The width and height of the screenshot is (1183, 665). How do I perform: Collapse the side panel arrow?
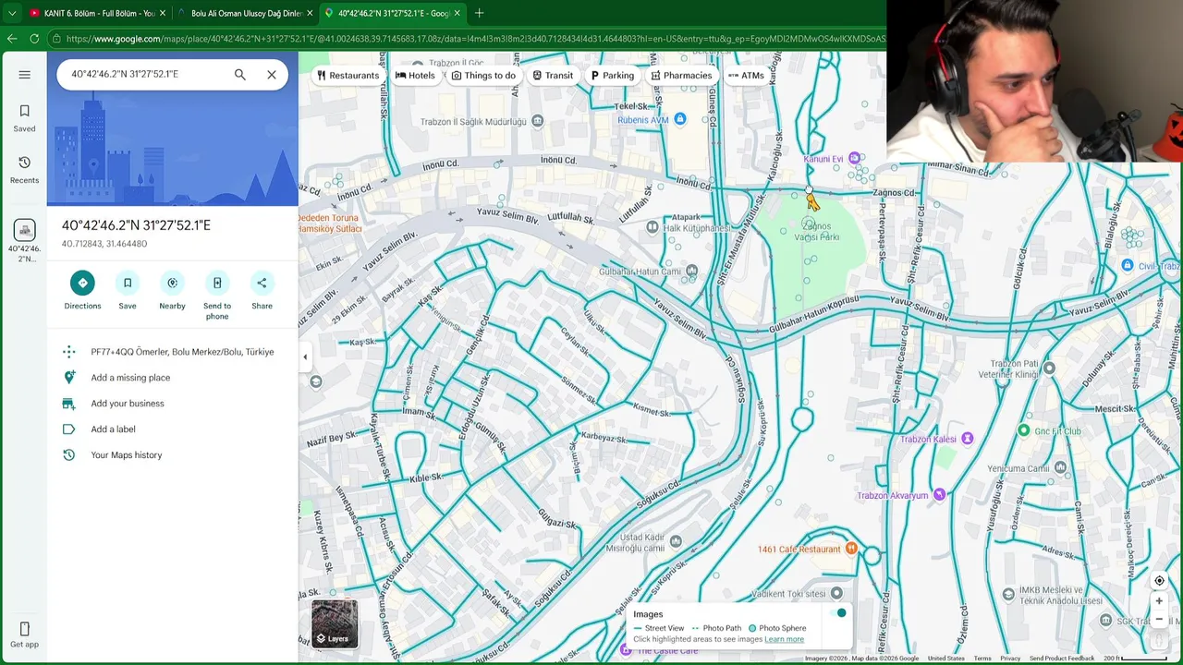click(305, 357)
